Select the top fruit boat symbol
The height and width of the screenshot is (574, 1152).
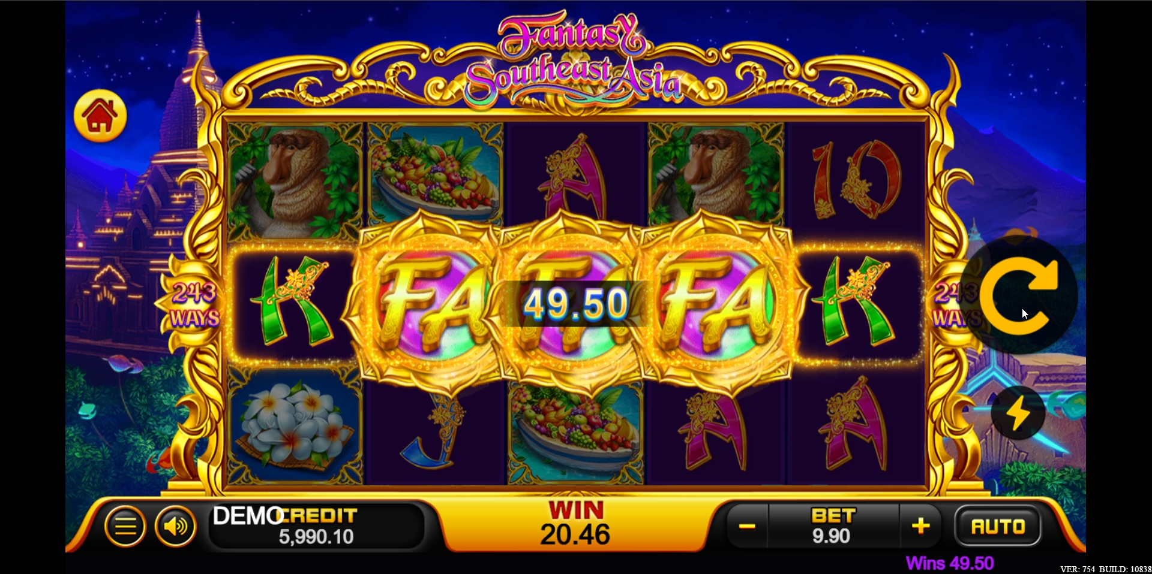[435, 174]
